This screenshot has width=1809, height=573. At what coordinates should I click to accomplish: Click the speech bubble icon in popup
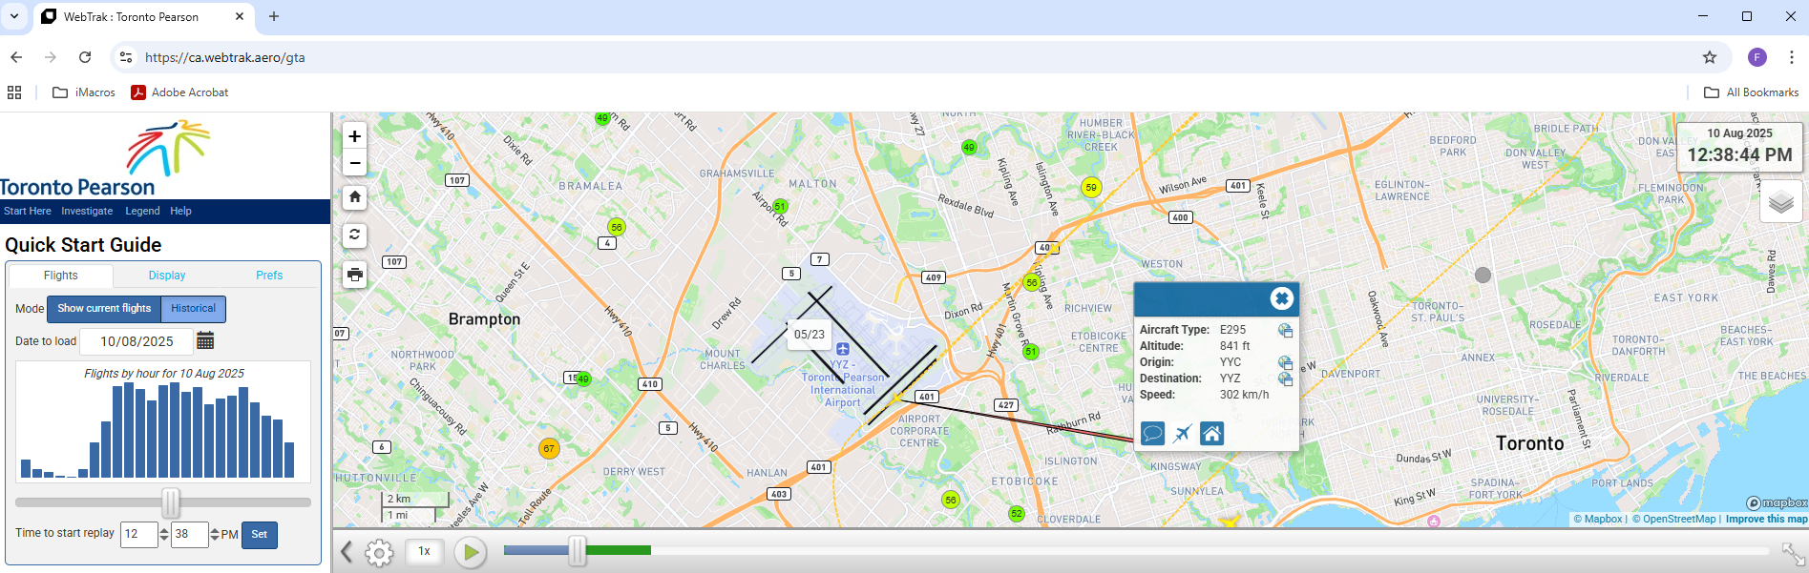click(x=1152, y=434)
